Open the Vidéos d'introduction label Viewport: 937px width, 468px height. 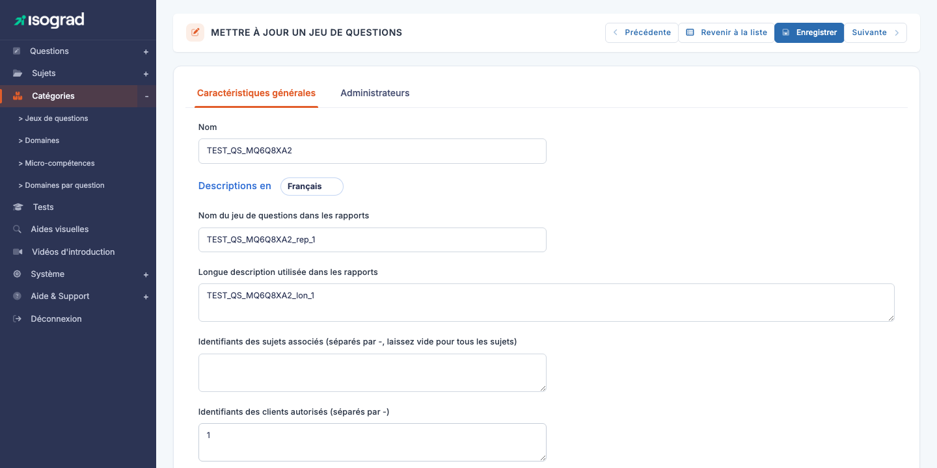click(74, 252)
